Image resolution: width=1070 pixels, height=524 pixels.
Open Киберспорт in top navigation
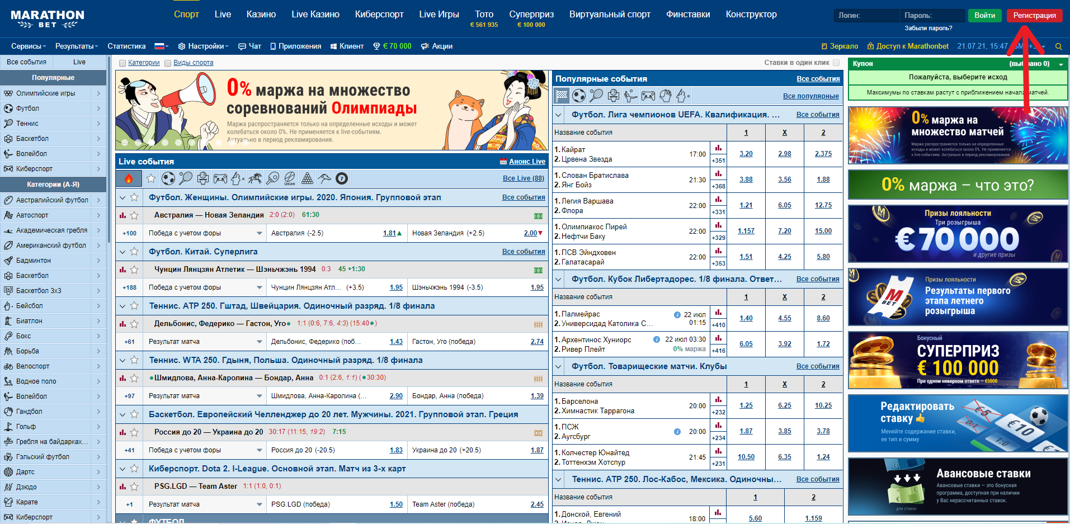379,15
